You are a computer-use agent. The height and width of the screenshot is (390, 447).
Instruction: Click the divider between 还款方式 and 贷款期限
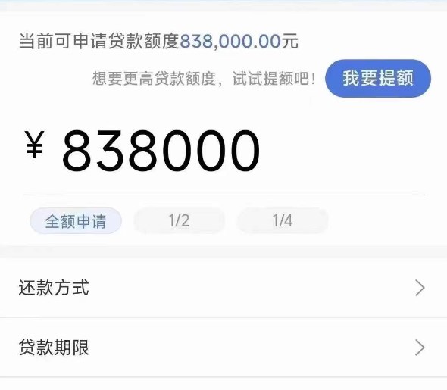coord(223,317)
